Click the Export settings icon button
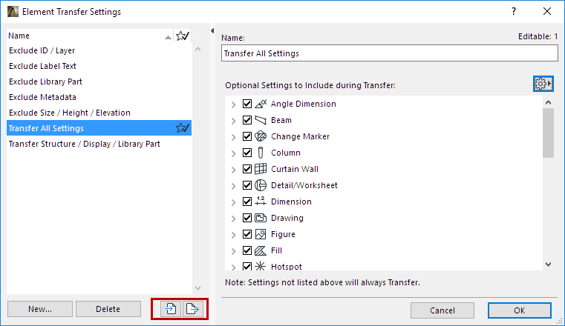565x326 pixels. [192, 309]
